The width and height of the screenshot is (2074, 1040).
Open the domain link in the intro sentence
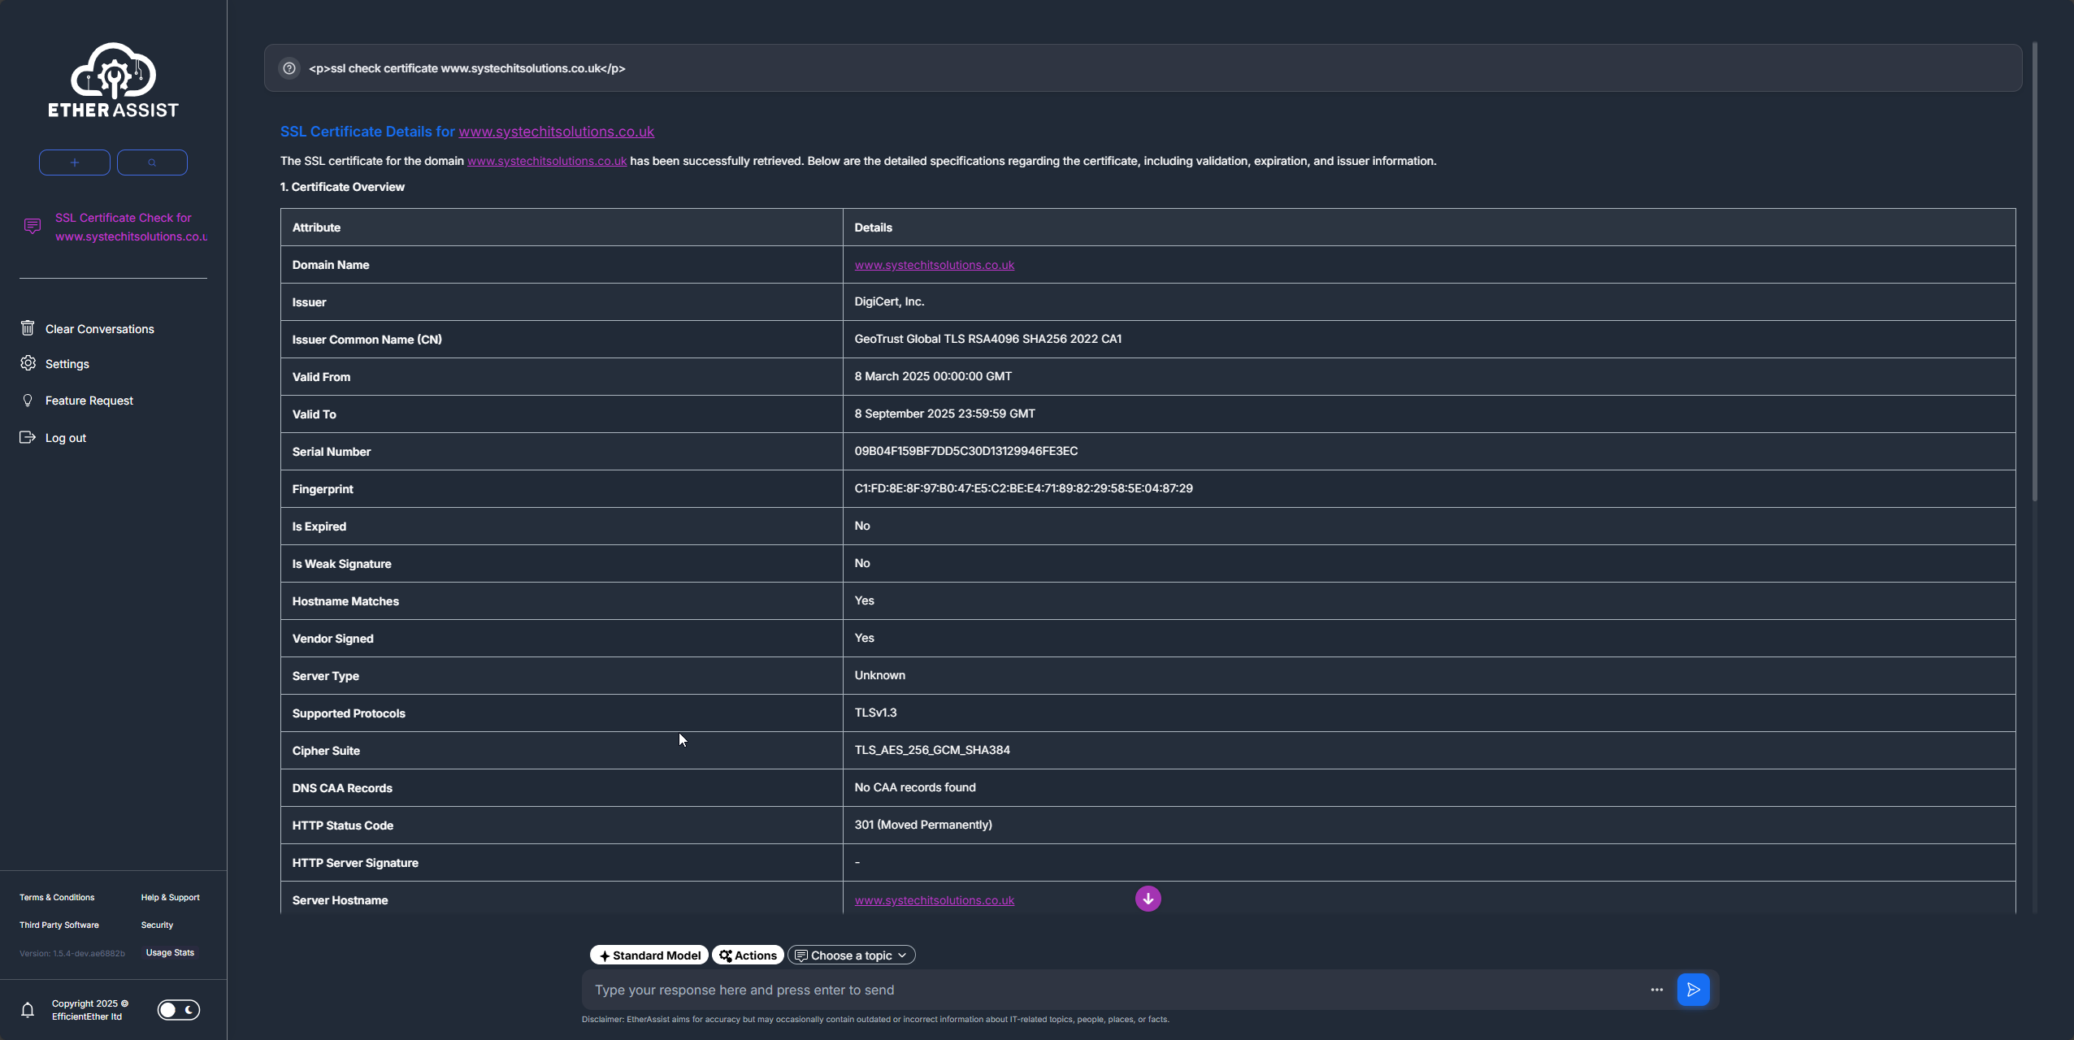point(547,161)
